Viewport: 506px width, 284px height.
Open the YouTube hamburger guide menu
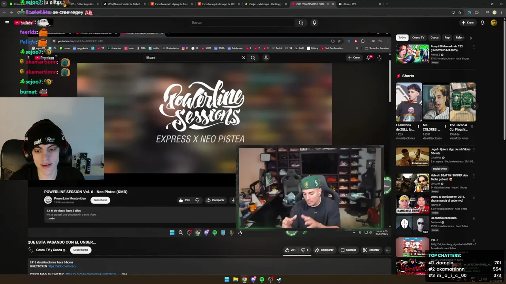click(7, 22)
